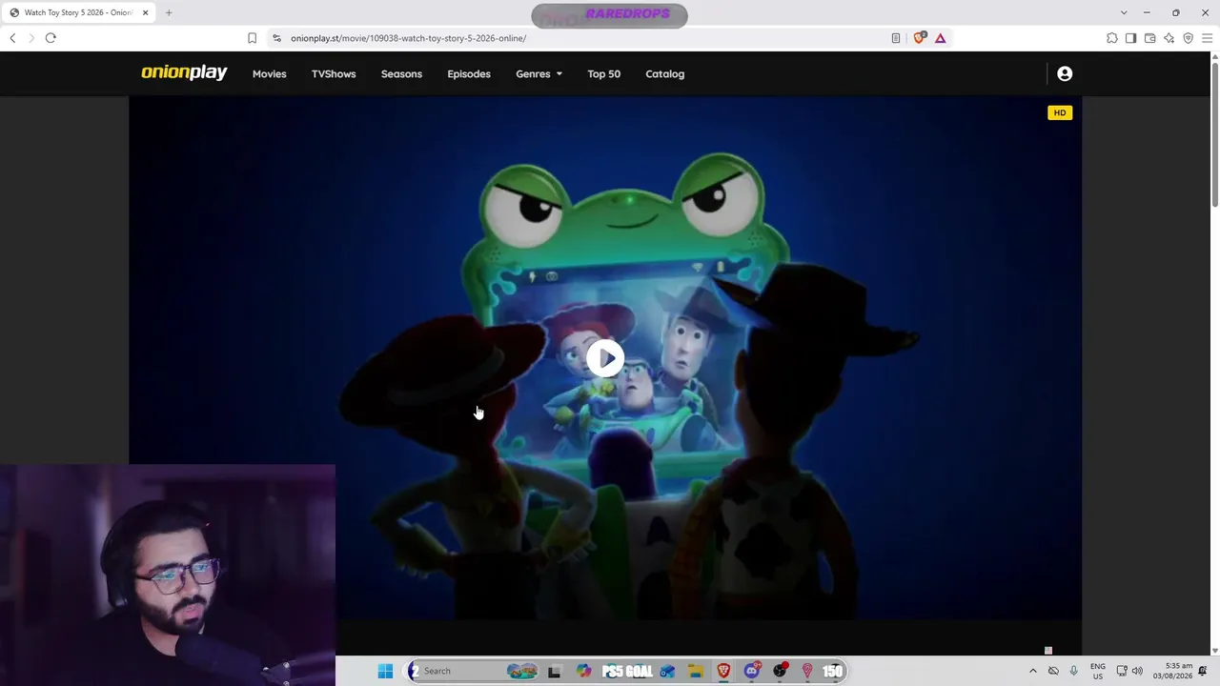The width and height of the screenshot is (1220, 686).
Task: Open the tab search dropdown arrow
Action: (x=1124, y=12)
